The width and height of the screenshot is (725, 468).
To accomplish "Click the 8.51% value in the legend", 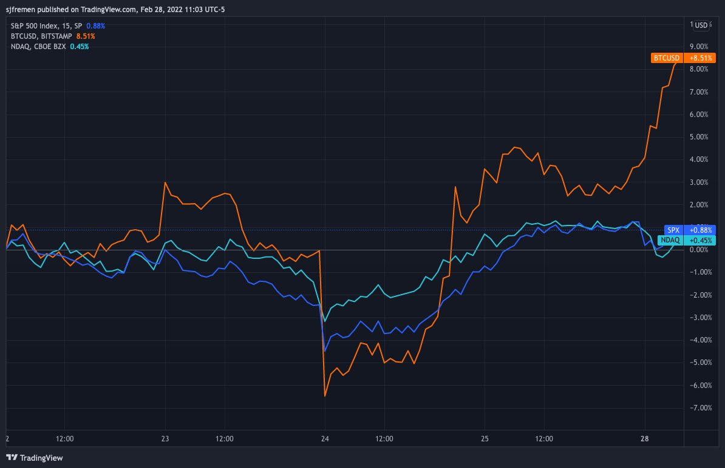I will click(x=86, y=36).
